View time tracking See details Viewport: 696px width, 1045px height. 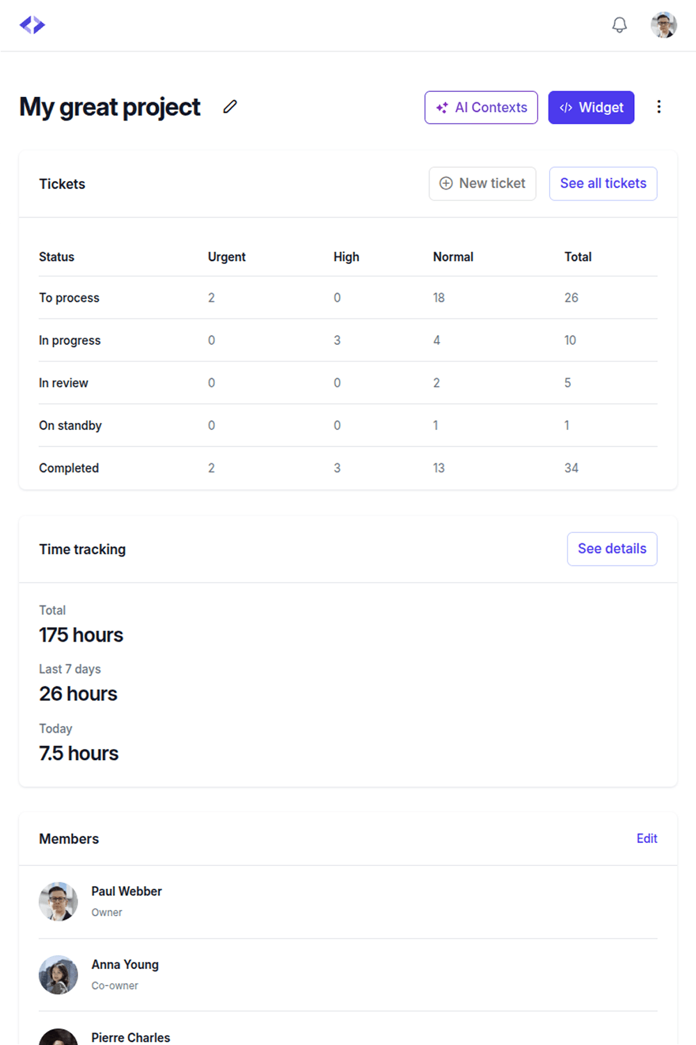click(612, 549)
